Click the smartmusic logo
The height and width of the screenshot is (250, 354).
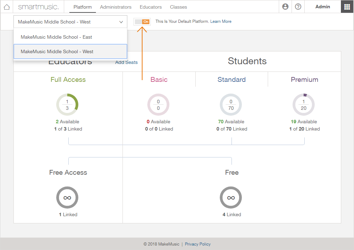click(38, 7)
